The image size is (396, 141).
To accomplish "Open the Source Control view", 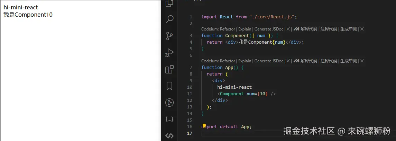I will (x=169, y=36).
